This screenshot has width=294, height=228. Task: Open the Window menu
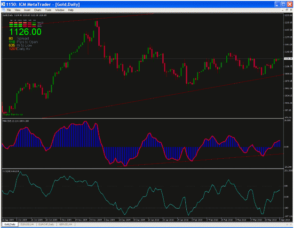pos(60,10)
